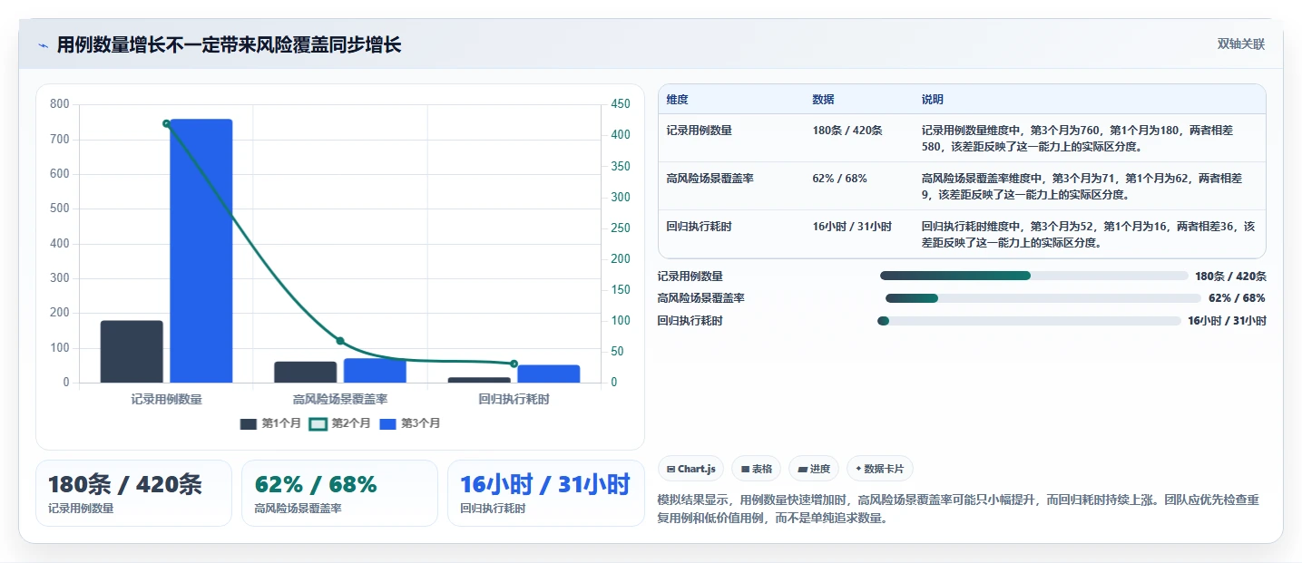Toggle the 第2个月 legend series

(x=340, y=423)
